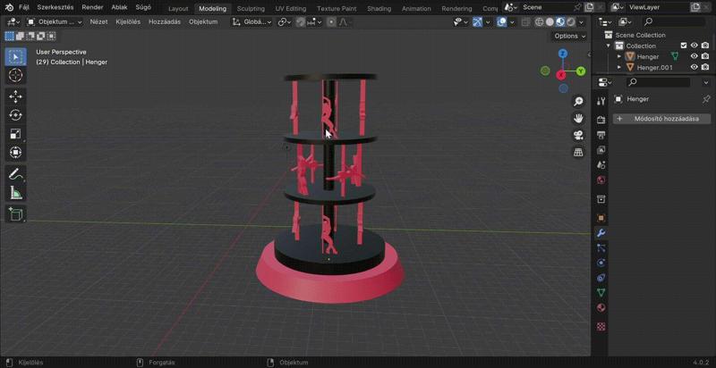Click the green Y axis on gizmo
716x368 pixels.
pyautogui.click(x=581, y=71)
